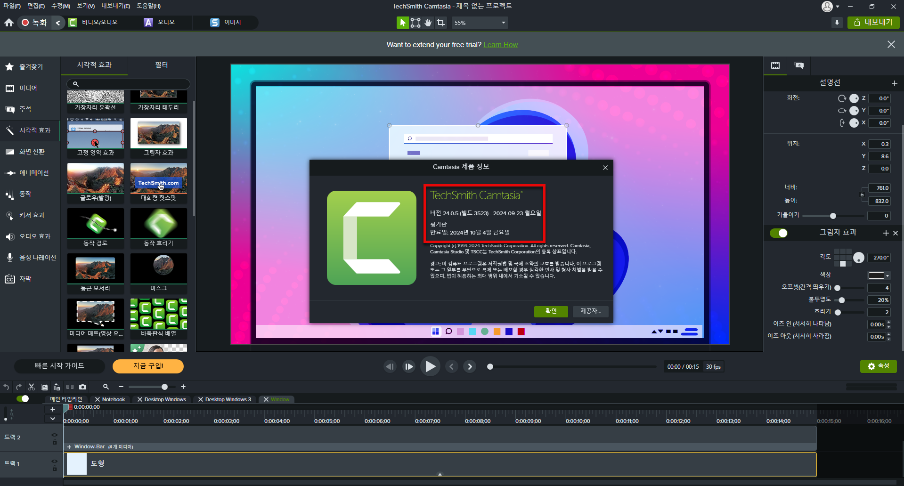This screenshot has width=904, height=486.
Task: Toggle the width-height aspect ratio lock
Action: coord(862,194)
